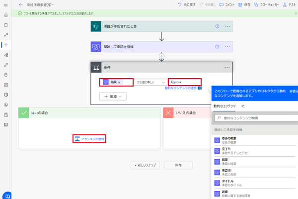
Task: Insert a step with the plus connector
Action: click(x=161, y=56)
